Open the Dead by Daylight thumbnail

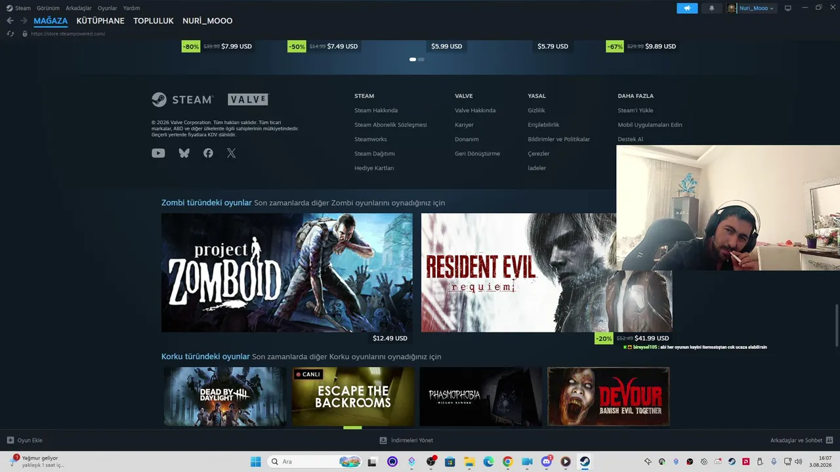click(224, 397)
